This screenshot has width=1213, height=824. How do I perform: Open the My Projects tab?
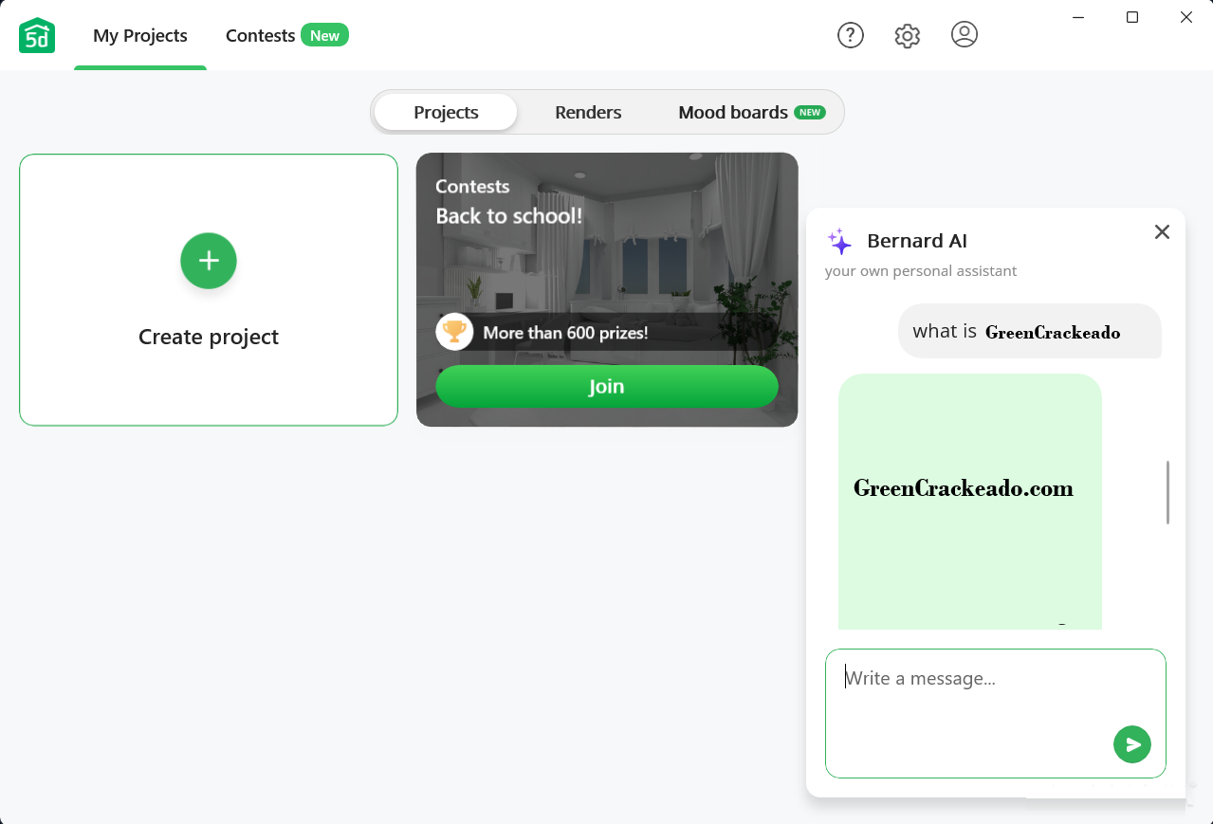coord(140,36)
